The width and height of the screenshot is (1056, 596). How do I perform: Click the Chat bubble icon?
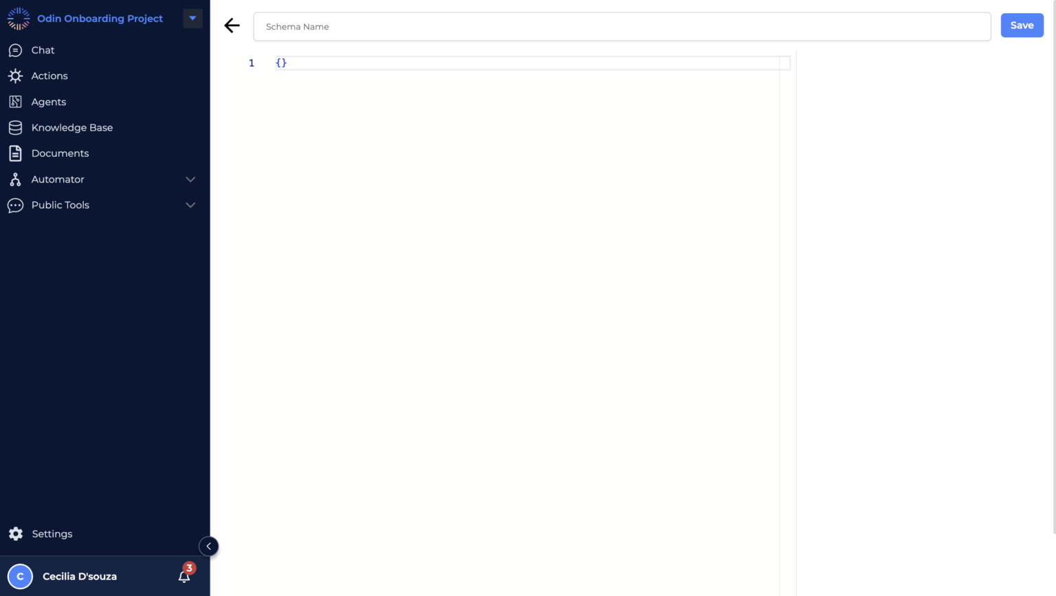coord(15,50)
